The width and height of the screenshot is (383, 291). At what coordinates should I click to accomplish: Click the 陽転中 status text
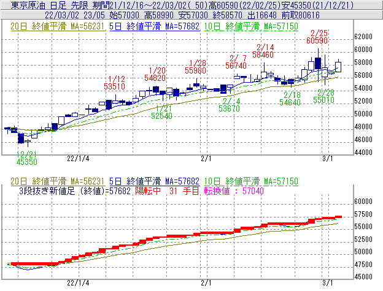coord(148,191)
